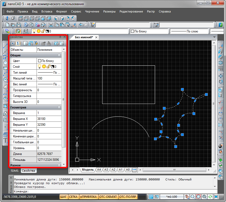Click the Свойства panel scroll down arrow

click(x=64, y=164)
